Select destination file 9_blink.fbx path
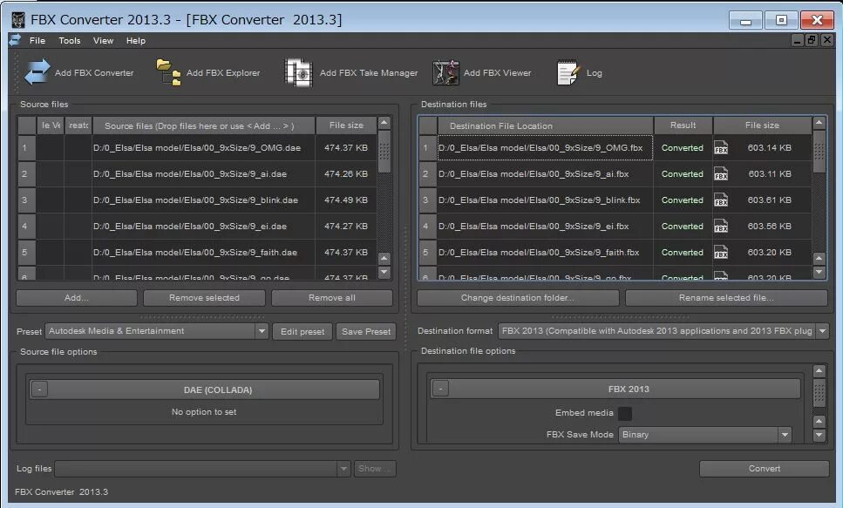The image size is (843, 508). point(545,200)
